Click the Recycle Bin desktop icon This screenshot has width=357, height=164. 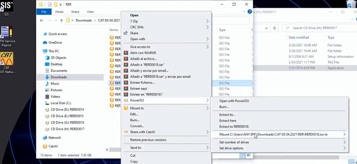(x=352, y=3)
